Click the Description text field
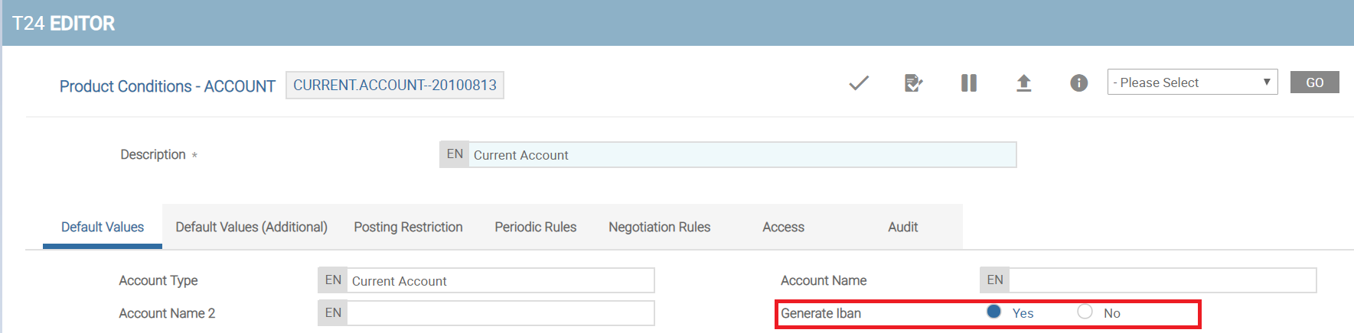This screenshot has height=333, width=1354. point(741,155)
